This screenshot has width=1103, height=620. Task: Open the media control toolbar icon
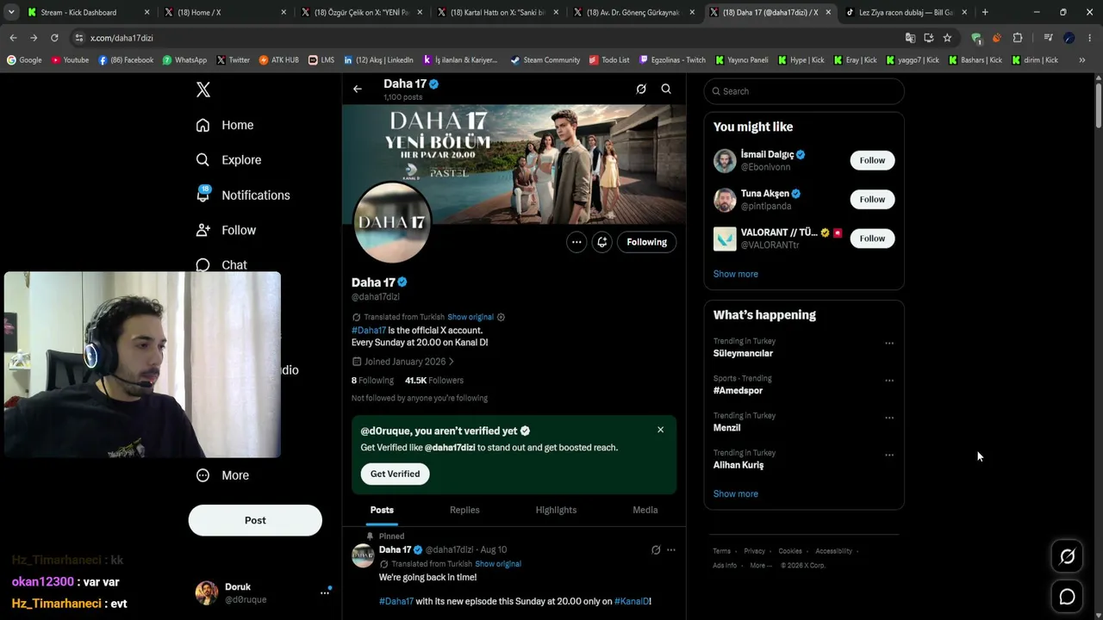click(1048, 38)
